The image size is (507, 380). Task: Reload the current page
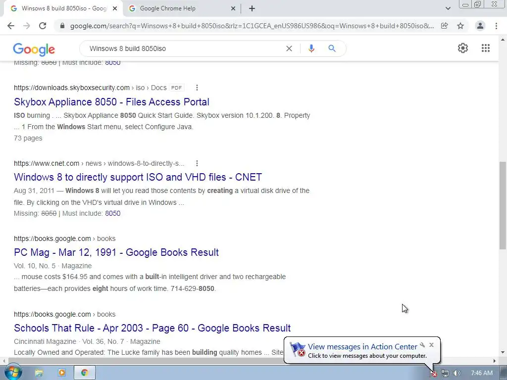43,26
